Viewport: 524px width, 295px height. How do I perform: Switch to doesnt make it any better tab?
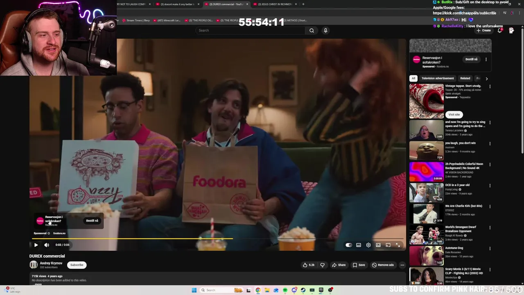pos(178,4)
